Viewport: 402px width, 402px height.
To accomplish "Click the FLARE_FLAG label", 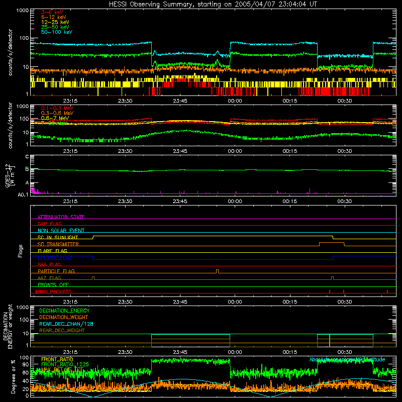I will point(52,251).
